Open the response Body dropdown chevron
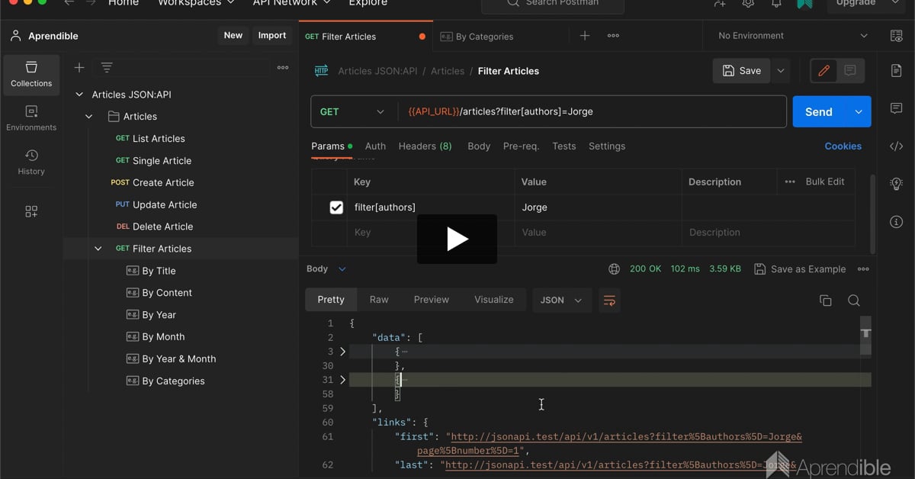 pos(342,269)
